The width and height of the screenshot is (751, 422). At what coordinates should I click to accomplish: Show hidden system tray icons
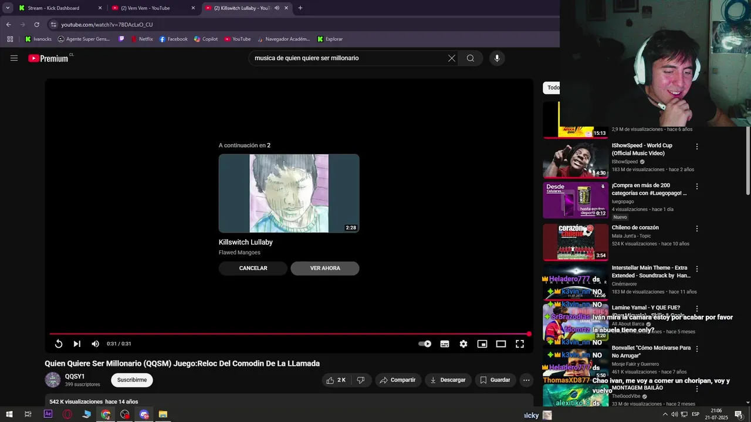pyautogui.click(x=665, y=414)
